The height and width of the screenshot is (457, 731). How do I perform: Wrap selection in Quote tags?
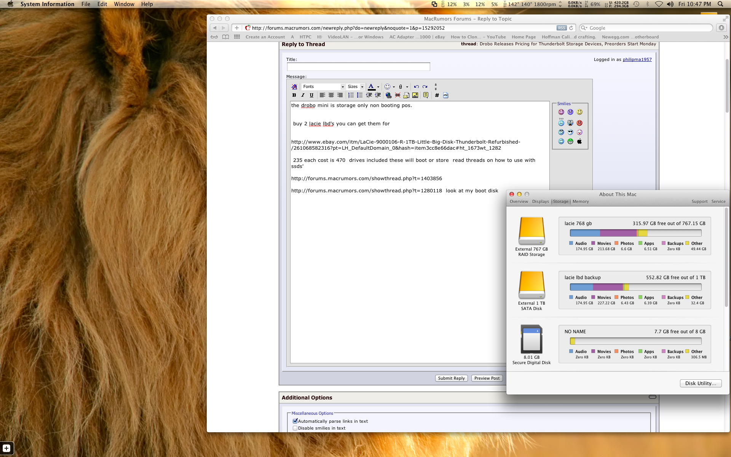point(426,95)
